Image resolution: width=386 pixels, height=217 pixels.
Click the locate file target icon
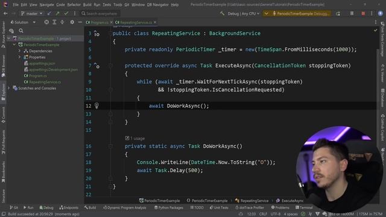(x=46, y=22)
